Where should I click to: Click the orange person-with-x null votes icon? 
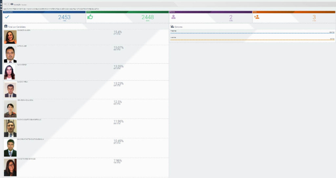(257, 17)
